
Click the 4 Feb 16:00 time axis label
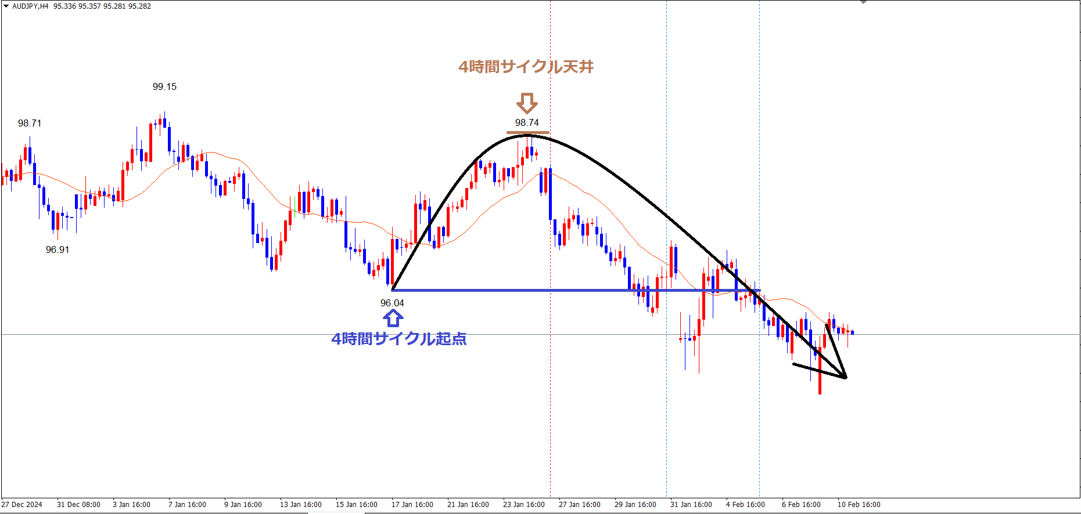[x=745, y=505]
